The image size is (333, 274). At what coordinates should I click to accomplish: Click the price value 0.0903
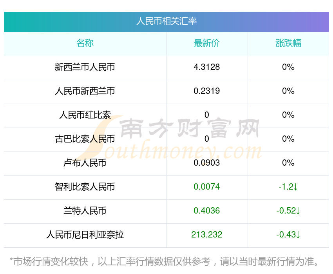[206, 163]
